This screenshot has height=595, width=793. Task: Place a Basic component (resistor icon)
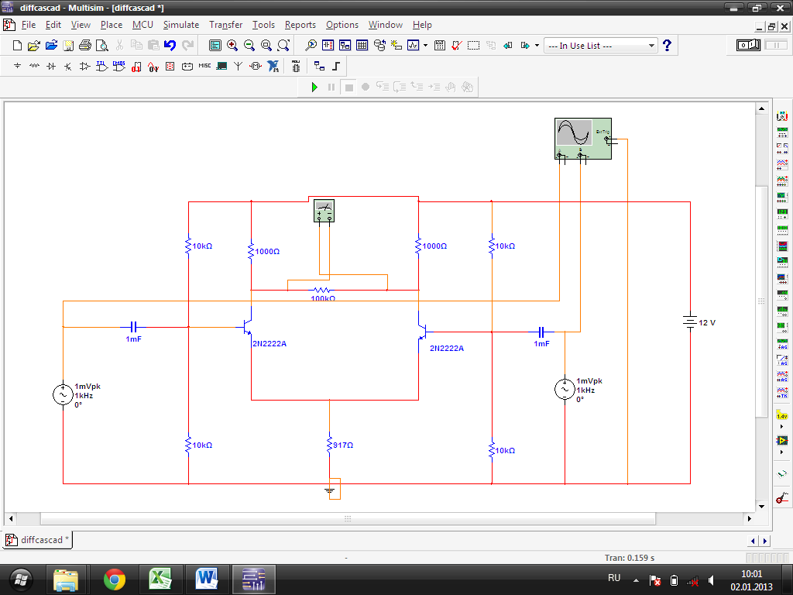(x=34, y=67)
